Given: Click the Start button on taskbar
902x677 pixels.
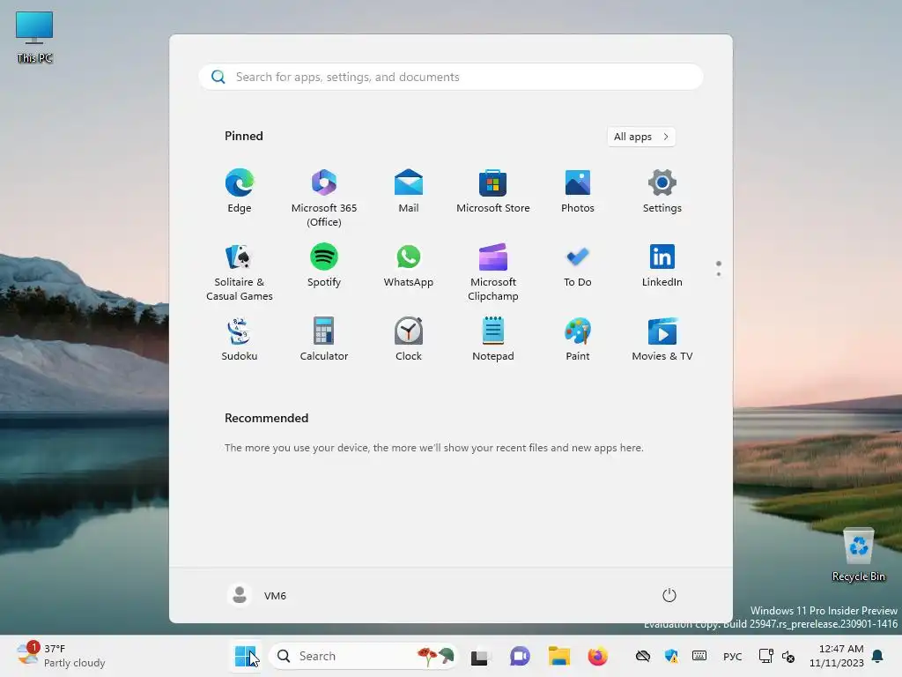Looking at the screenshot, I should (246, 656).
